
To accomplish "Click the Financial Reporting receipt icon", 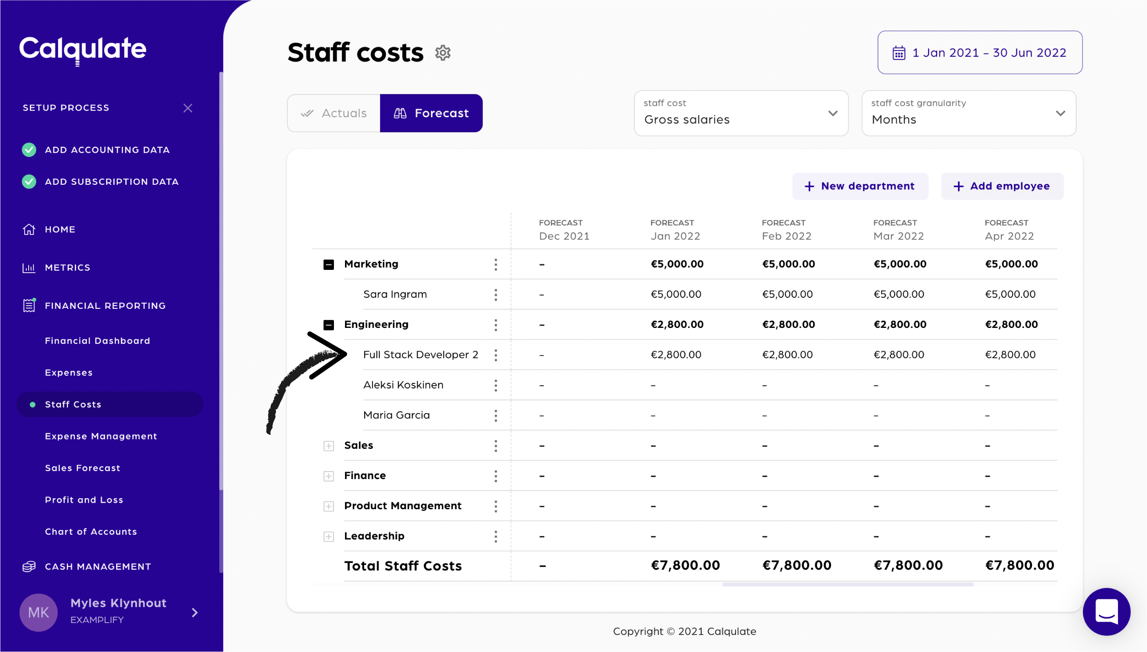I will click(x=29, y=306).
